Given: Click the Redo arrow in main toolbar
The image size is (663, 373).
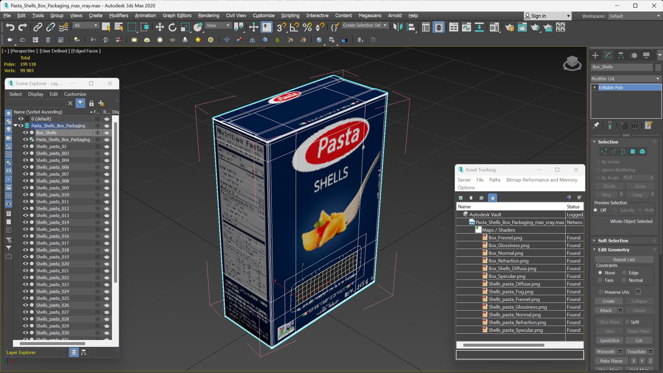Looking at the screenshot, I should pos(22,27).
